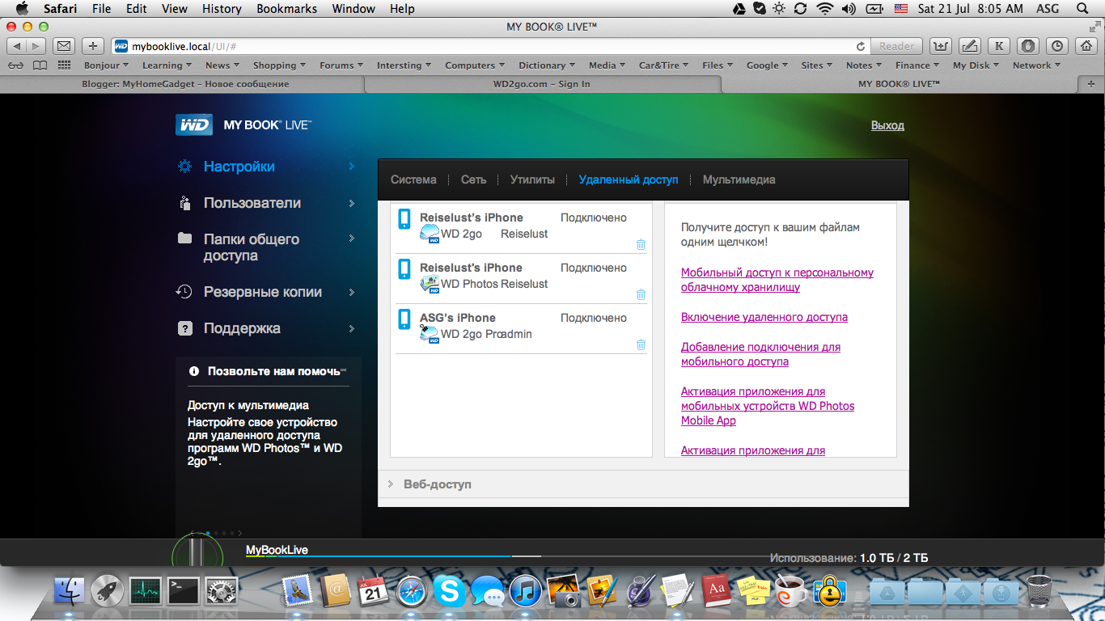This screenshot has height=621, width=1105.
Task: Open the Bonjour bookmarks dropdown
Action: coord(106,65)
